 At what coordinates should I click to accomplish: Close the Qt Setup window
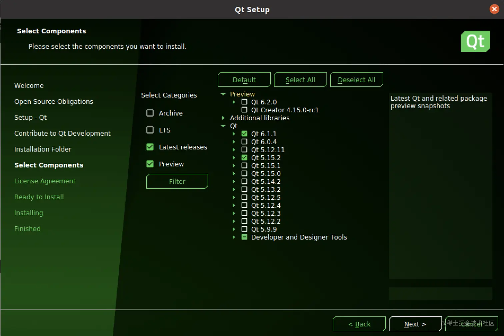click(x=494, y=9)
